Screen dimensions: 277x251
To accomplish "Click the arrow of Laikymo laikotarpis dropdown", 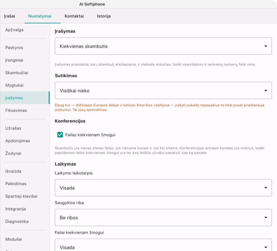I will point(265,187).
